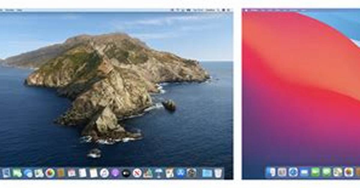Launch Safari from the Big Sur dock
The width and height of the screenshot is (360, 188).
coord(293,172)
